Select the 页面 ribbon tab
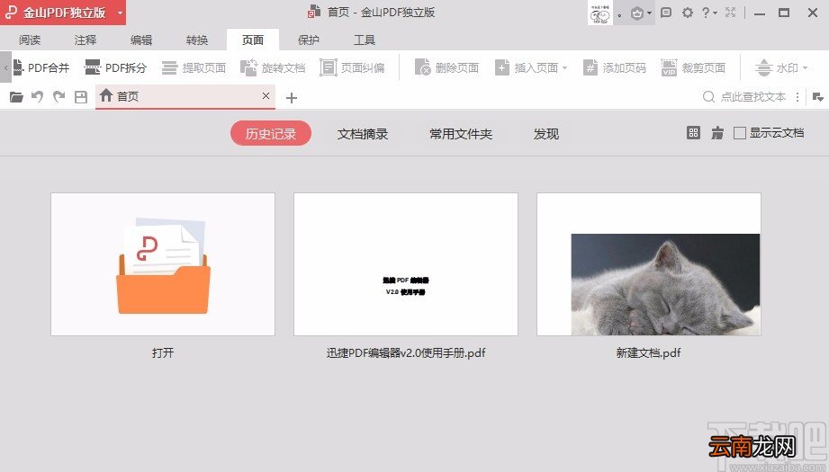Screen dimensions: 829x472 coord(253,40)
